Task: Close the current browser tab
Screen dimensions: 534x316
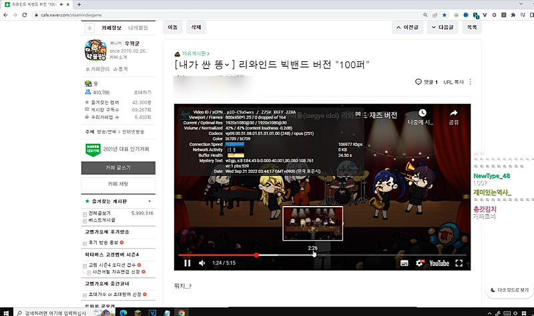Action: [68, 5]
